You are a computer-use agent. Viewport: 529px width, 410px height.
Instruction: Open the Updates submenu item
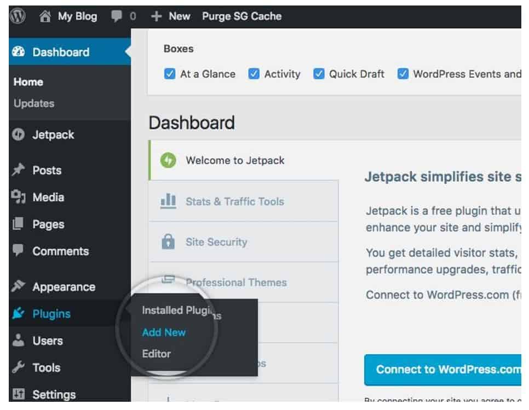[x=34, y=103]
